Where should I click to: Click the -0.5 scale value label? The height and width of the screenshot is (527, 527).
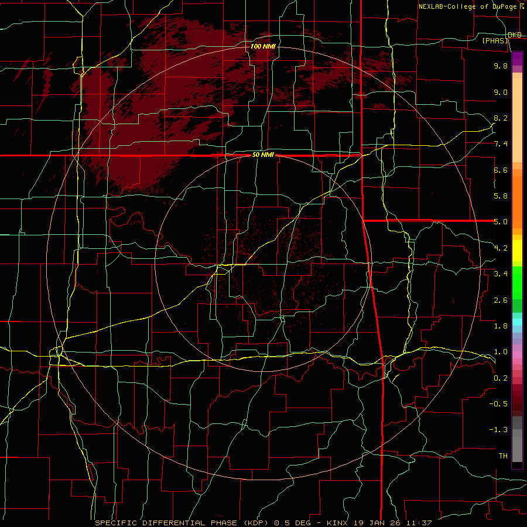click(x=498, y=404)
